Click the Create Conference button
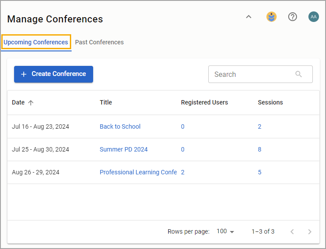The width and height of the screenshot is (326, 249). click(x=54, y=74)
